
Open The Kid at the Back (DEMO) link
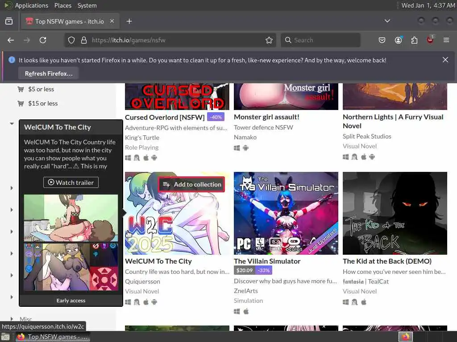tap(387, 261)
